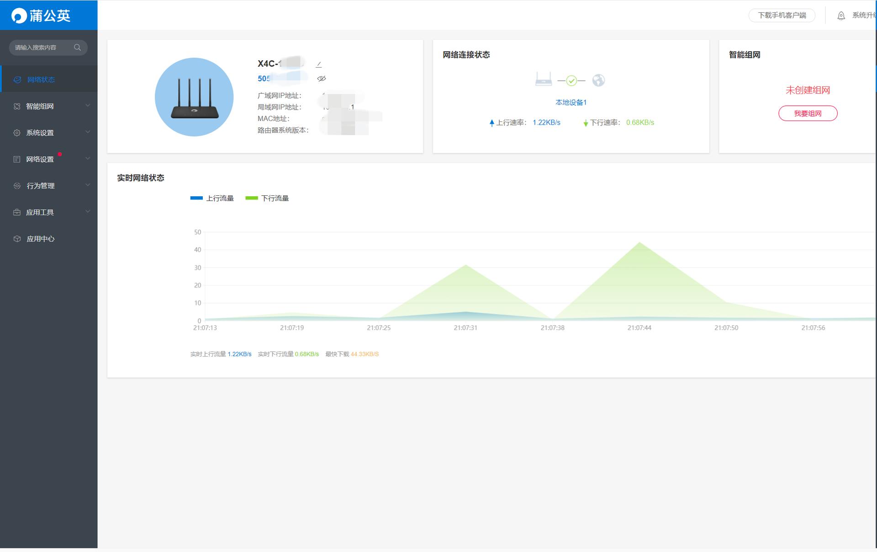Open the 应用中心 menu item
Screen dimensions: 877x552
[40, 239]
